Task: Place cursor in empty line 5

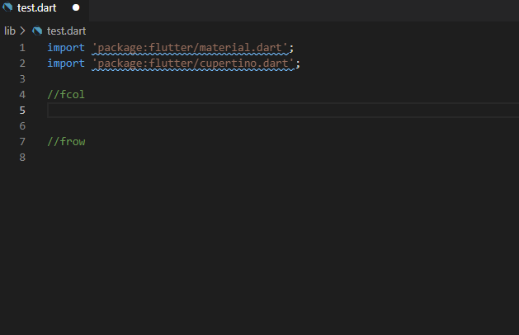Action: (283, 111)
